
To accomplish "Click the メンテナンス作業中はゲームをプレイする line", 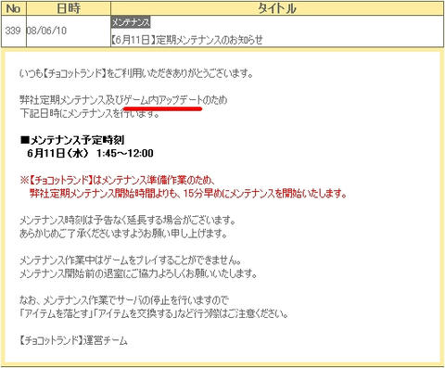I will [131, 260].
